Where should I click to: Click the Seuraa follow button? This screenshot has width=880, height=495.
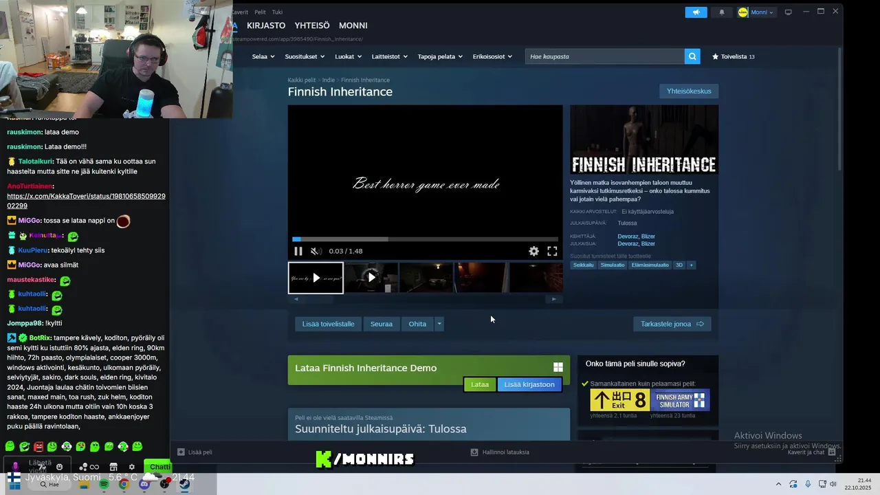click(382, 324)
